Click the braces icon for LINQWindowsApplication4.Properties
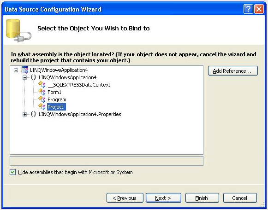The image size is (268, 210). pyautogui.click(x=33, y=114)
